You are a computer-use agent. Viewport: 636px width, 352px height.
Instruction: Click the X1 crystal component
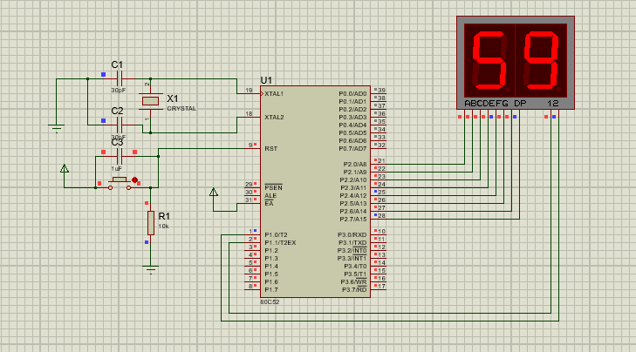[150, 101]
